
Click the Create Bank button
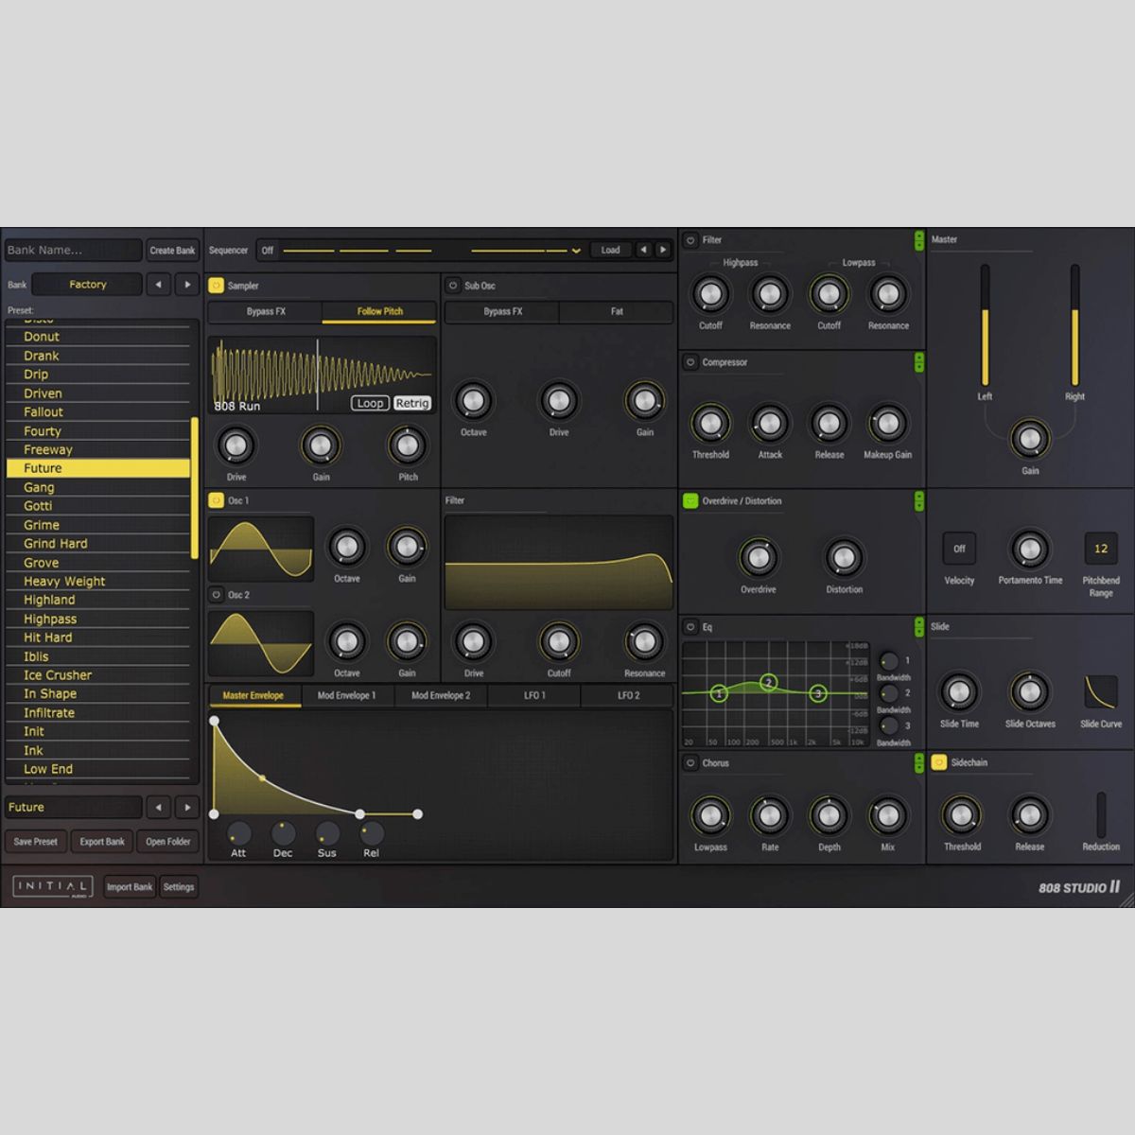pyautogui.click(x=172, y=251)
